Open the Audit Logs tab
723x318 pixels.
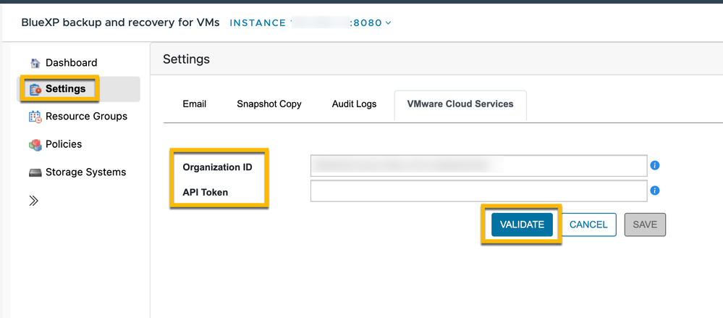coord(354,104)
